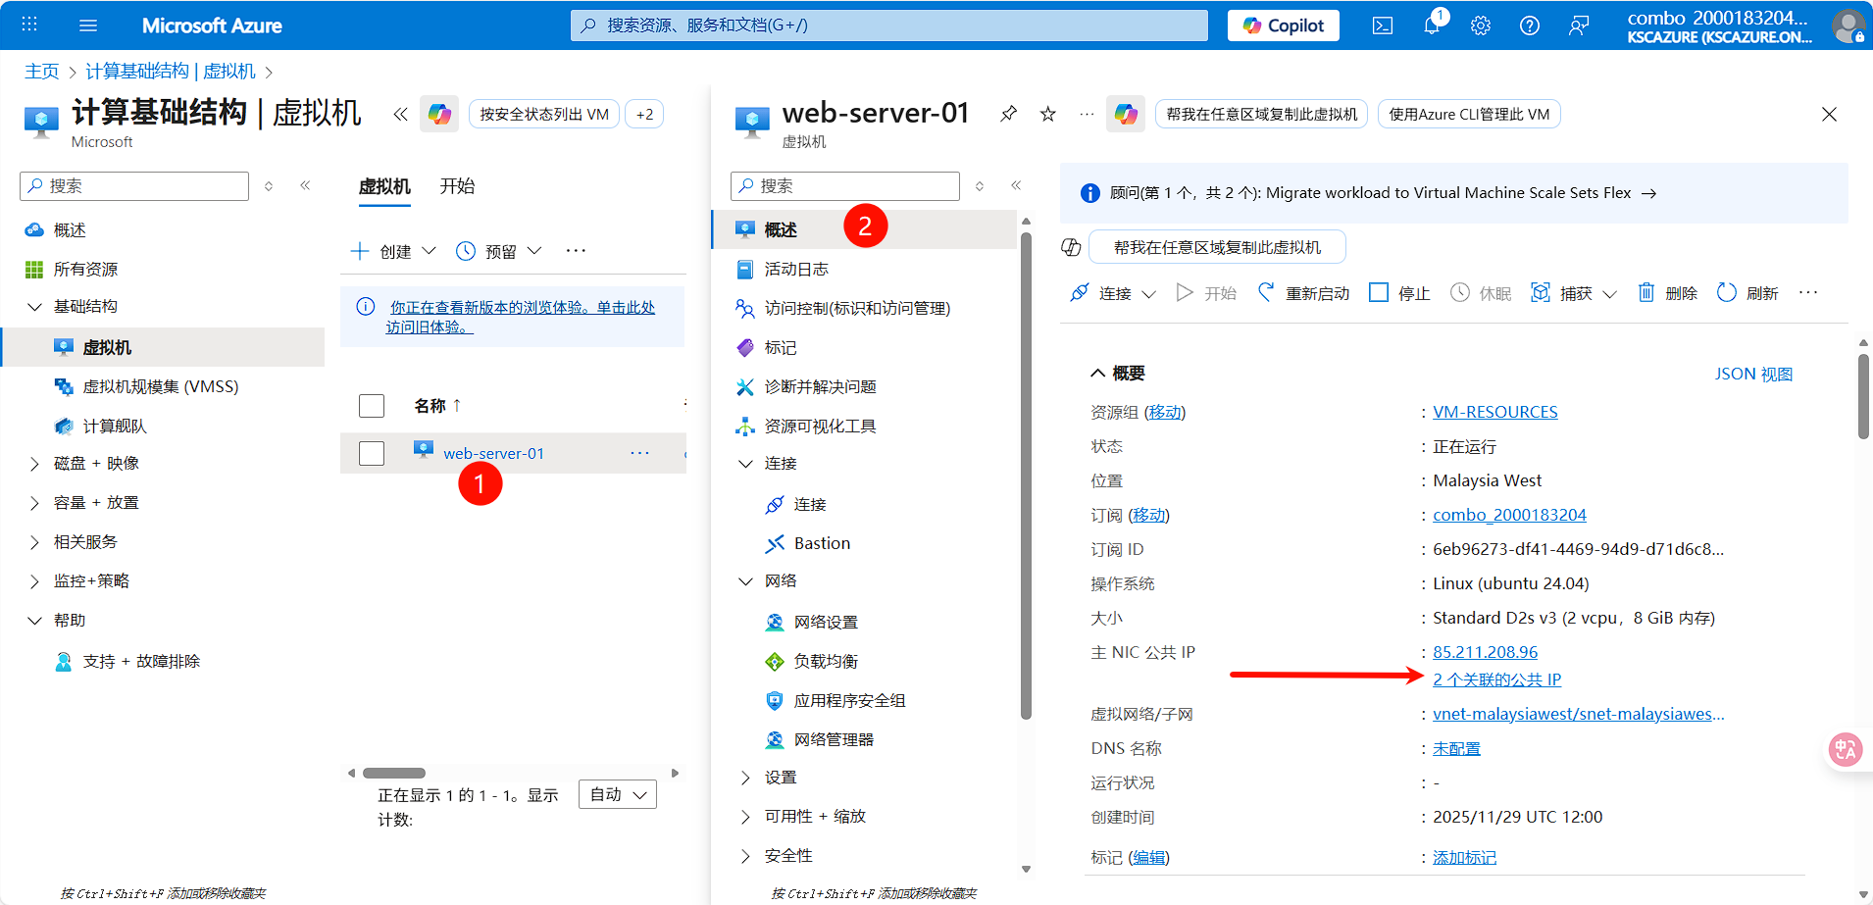The width and height of the screenshot is (1873, 905).
Task: Open the notifications bell
Action: (1432, 25)
